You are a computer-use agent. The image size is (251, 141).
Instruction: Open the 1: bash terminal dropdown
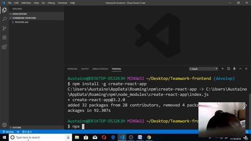tap(204, 69)
